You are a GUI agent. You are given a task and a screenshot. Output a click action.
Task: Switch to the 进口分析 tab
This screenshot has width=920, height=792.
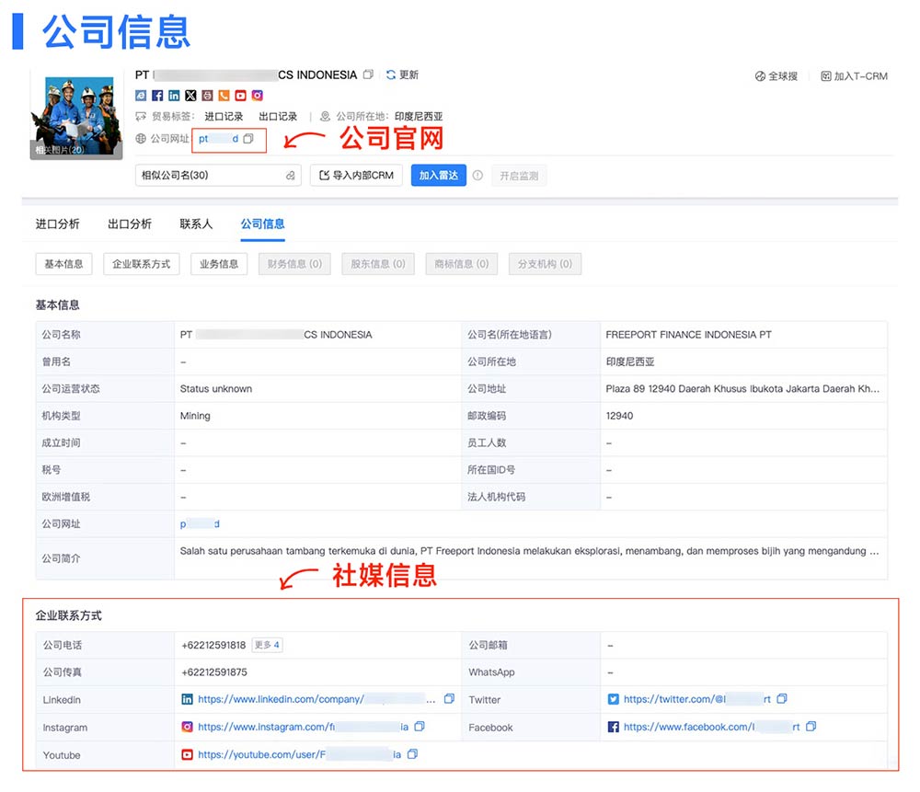[x=57, y=224]
